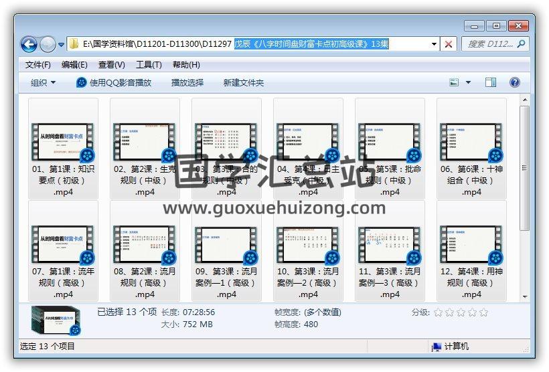Image resolution: width=549 pixels, height=372 pixels.
Task: Set rating to the second star
Action: coord(449,312)
